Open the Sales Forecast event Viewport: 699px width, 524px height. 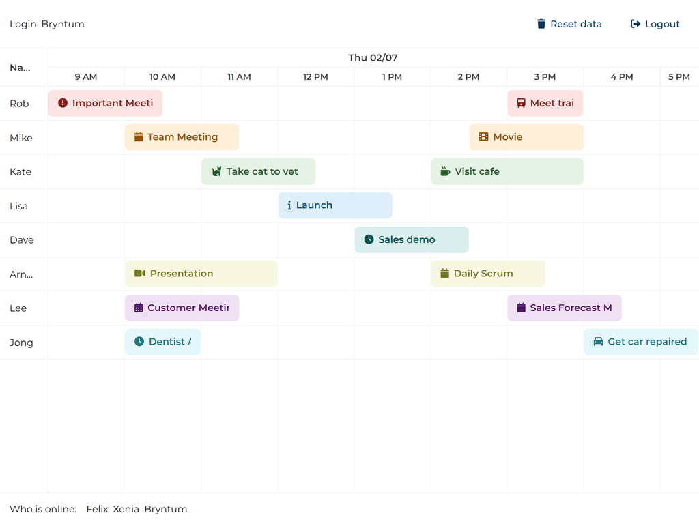coord(565,308)
